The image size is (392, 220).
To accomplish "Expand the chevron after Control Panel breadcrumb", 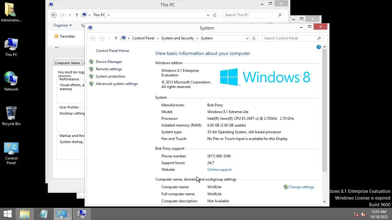I will coord(158,38).
